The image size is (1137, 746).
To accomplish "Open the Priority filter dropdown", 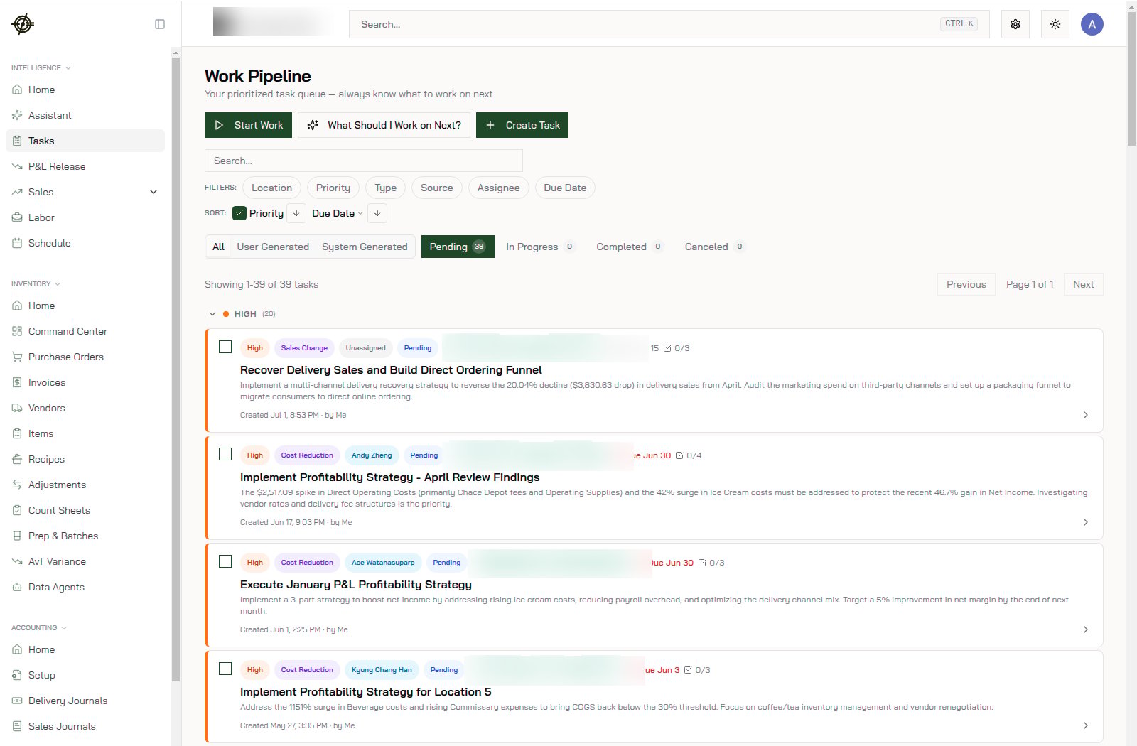I will [x=333, y=188].
